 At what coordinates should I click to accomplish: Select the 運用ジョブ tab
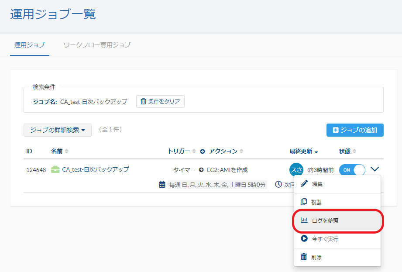coord(30,45)
